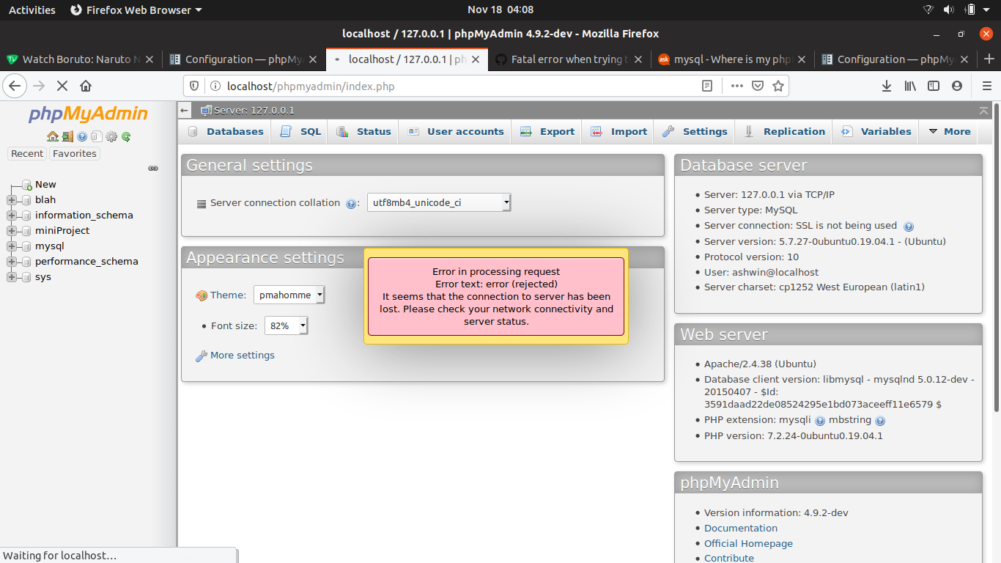Image resolution: width=1001 pixels, height=563 pixels.
Task: Open a new Firefox tab with plus button
Action: pos(989,59)
